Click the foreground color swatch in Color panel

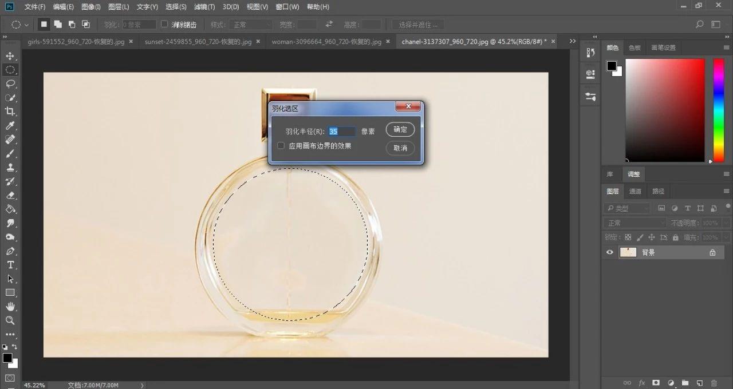tap(612, 66)
